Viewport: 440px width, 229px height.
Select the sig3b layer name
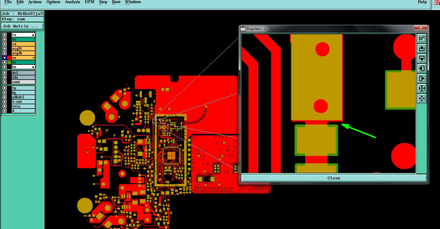23,53
